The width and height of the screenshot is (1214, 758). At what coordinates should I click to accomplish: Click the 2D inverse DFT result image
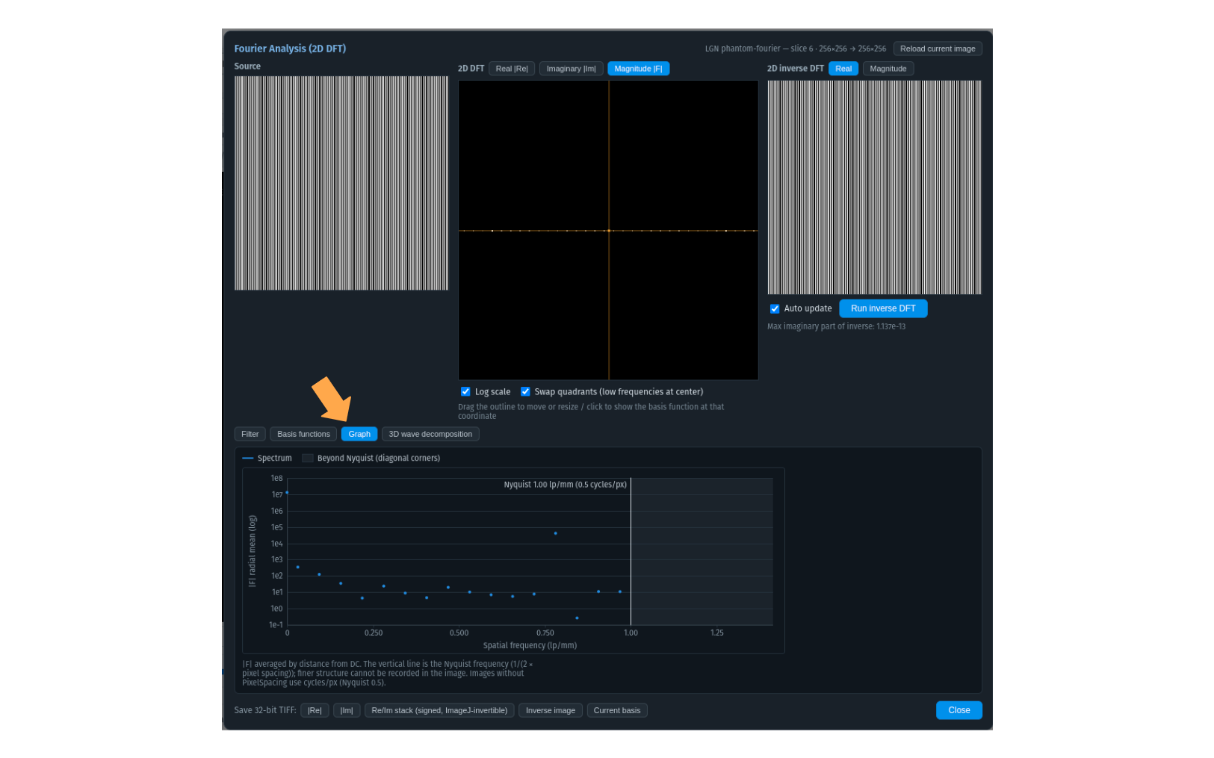874,187
